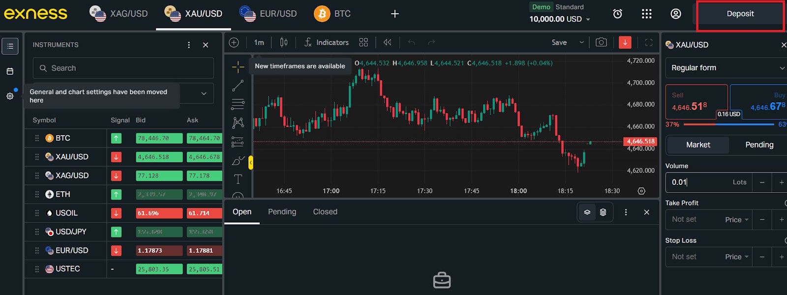Open the economic calendar sidebar icon
The image size is (787, 295).
click(x=10, y=71)
